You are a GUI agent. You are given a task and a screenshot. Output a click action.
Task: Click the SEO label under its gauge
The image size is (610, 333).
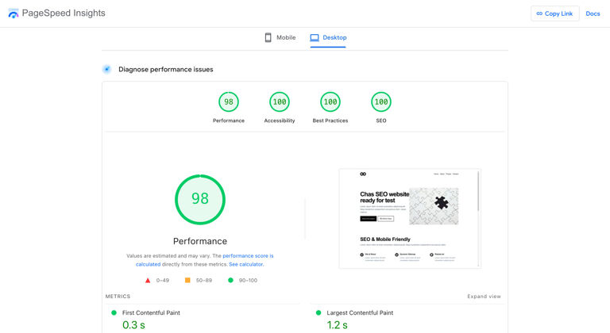(381, 121)
